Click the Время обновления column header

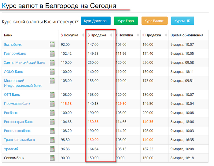click(x=187, y=35)
